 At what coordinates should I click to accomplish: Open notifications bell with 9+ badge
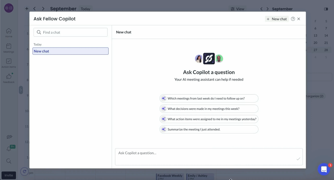point(9,149)
